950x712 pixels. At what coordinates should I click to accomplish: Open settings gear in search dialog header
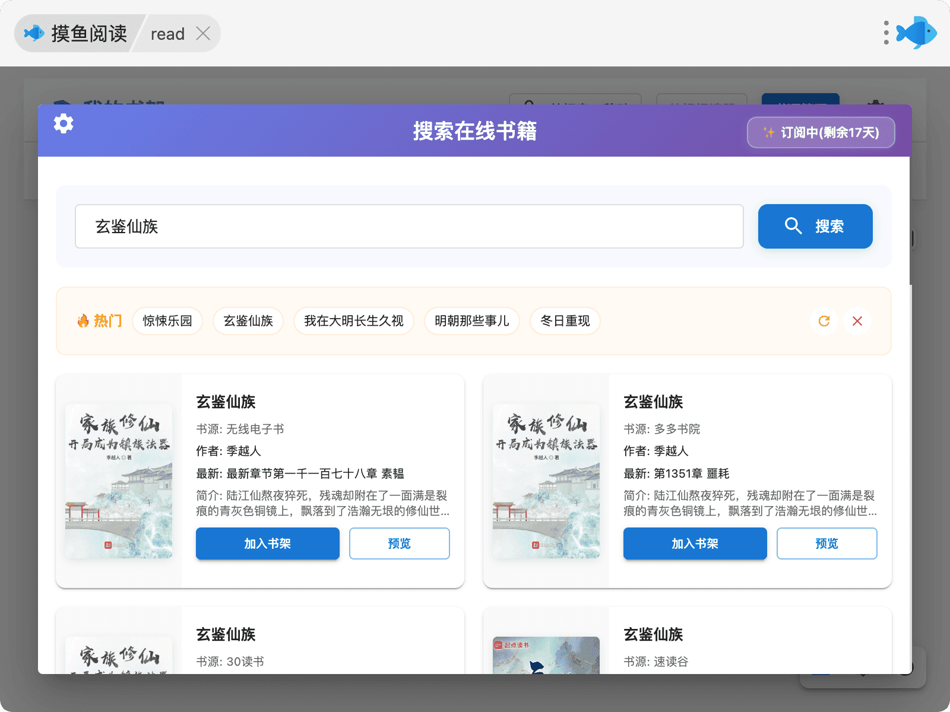click(x=64, y=123)
